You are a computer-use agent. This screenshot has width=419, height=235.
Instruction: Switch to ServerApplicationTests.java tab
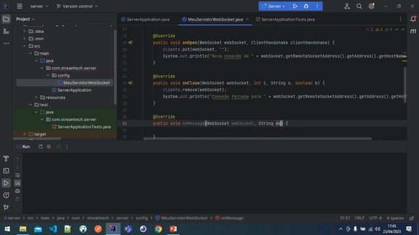point(285,20)
